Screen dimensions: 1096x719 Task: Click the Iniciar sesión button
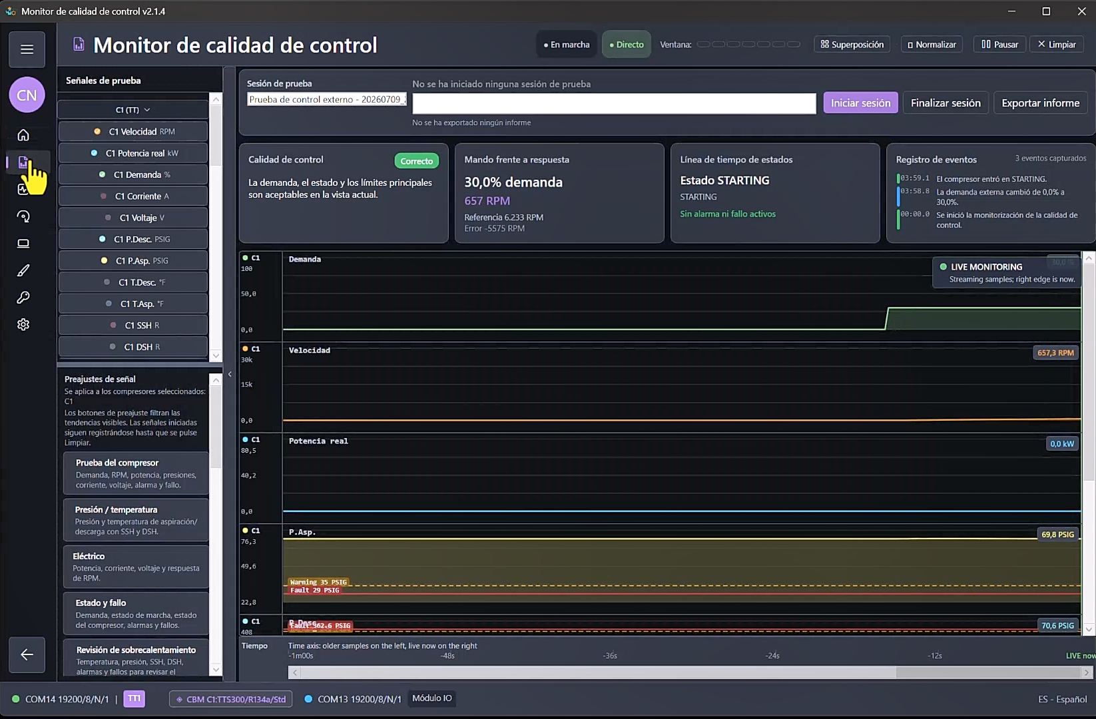[x=860, y=103]
